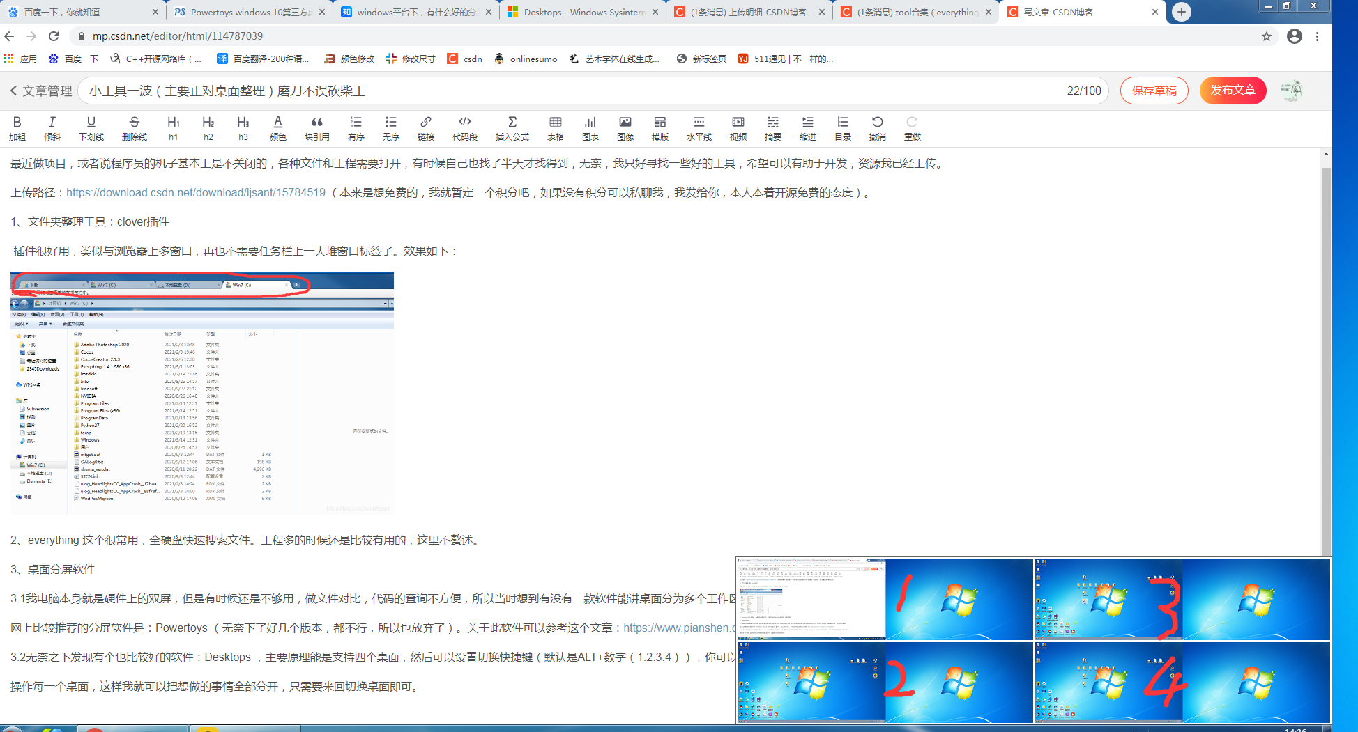
Task: Set heading level h3
Action: click(x=243, y=129)
